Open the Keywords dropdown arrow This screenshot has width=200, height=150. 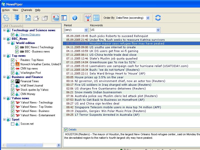tap(158, 30)
